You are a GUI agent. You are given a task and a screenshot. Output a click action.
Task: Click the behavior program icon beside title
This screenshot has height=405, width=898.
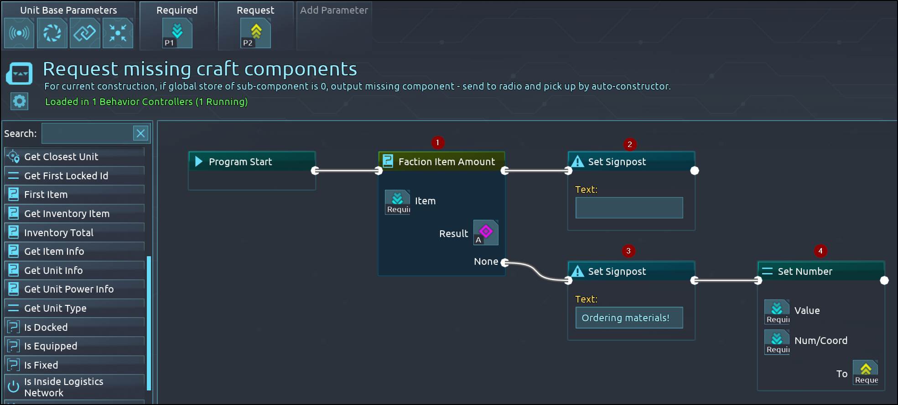point(19,74)
